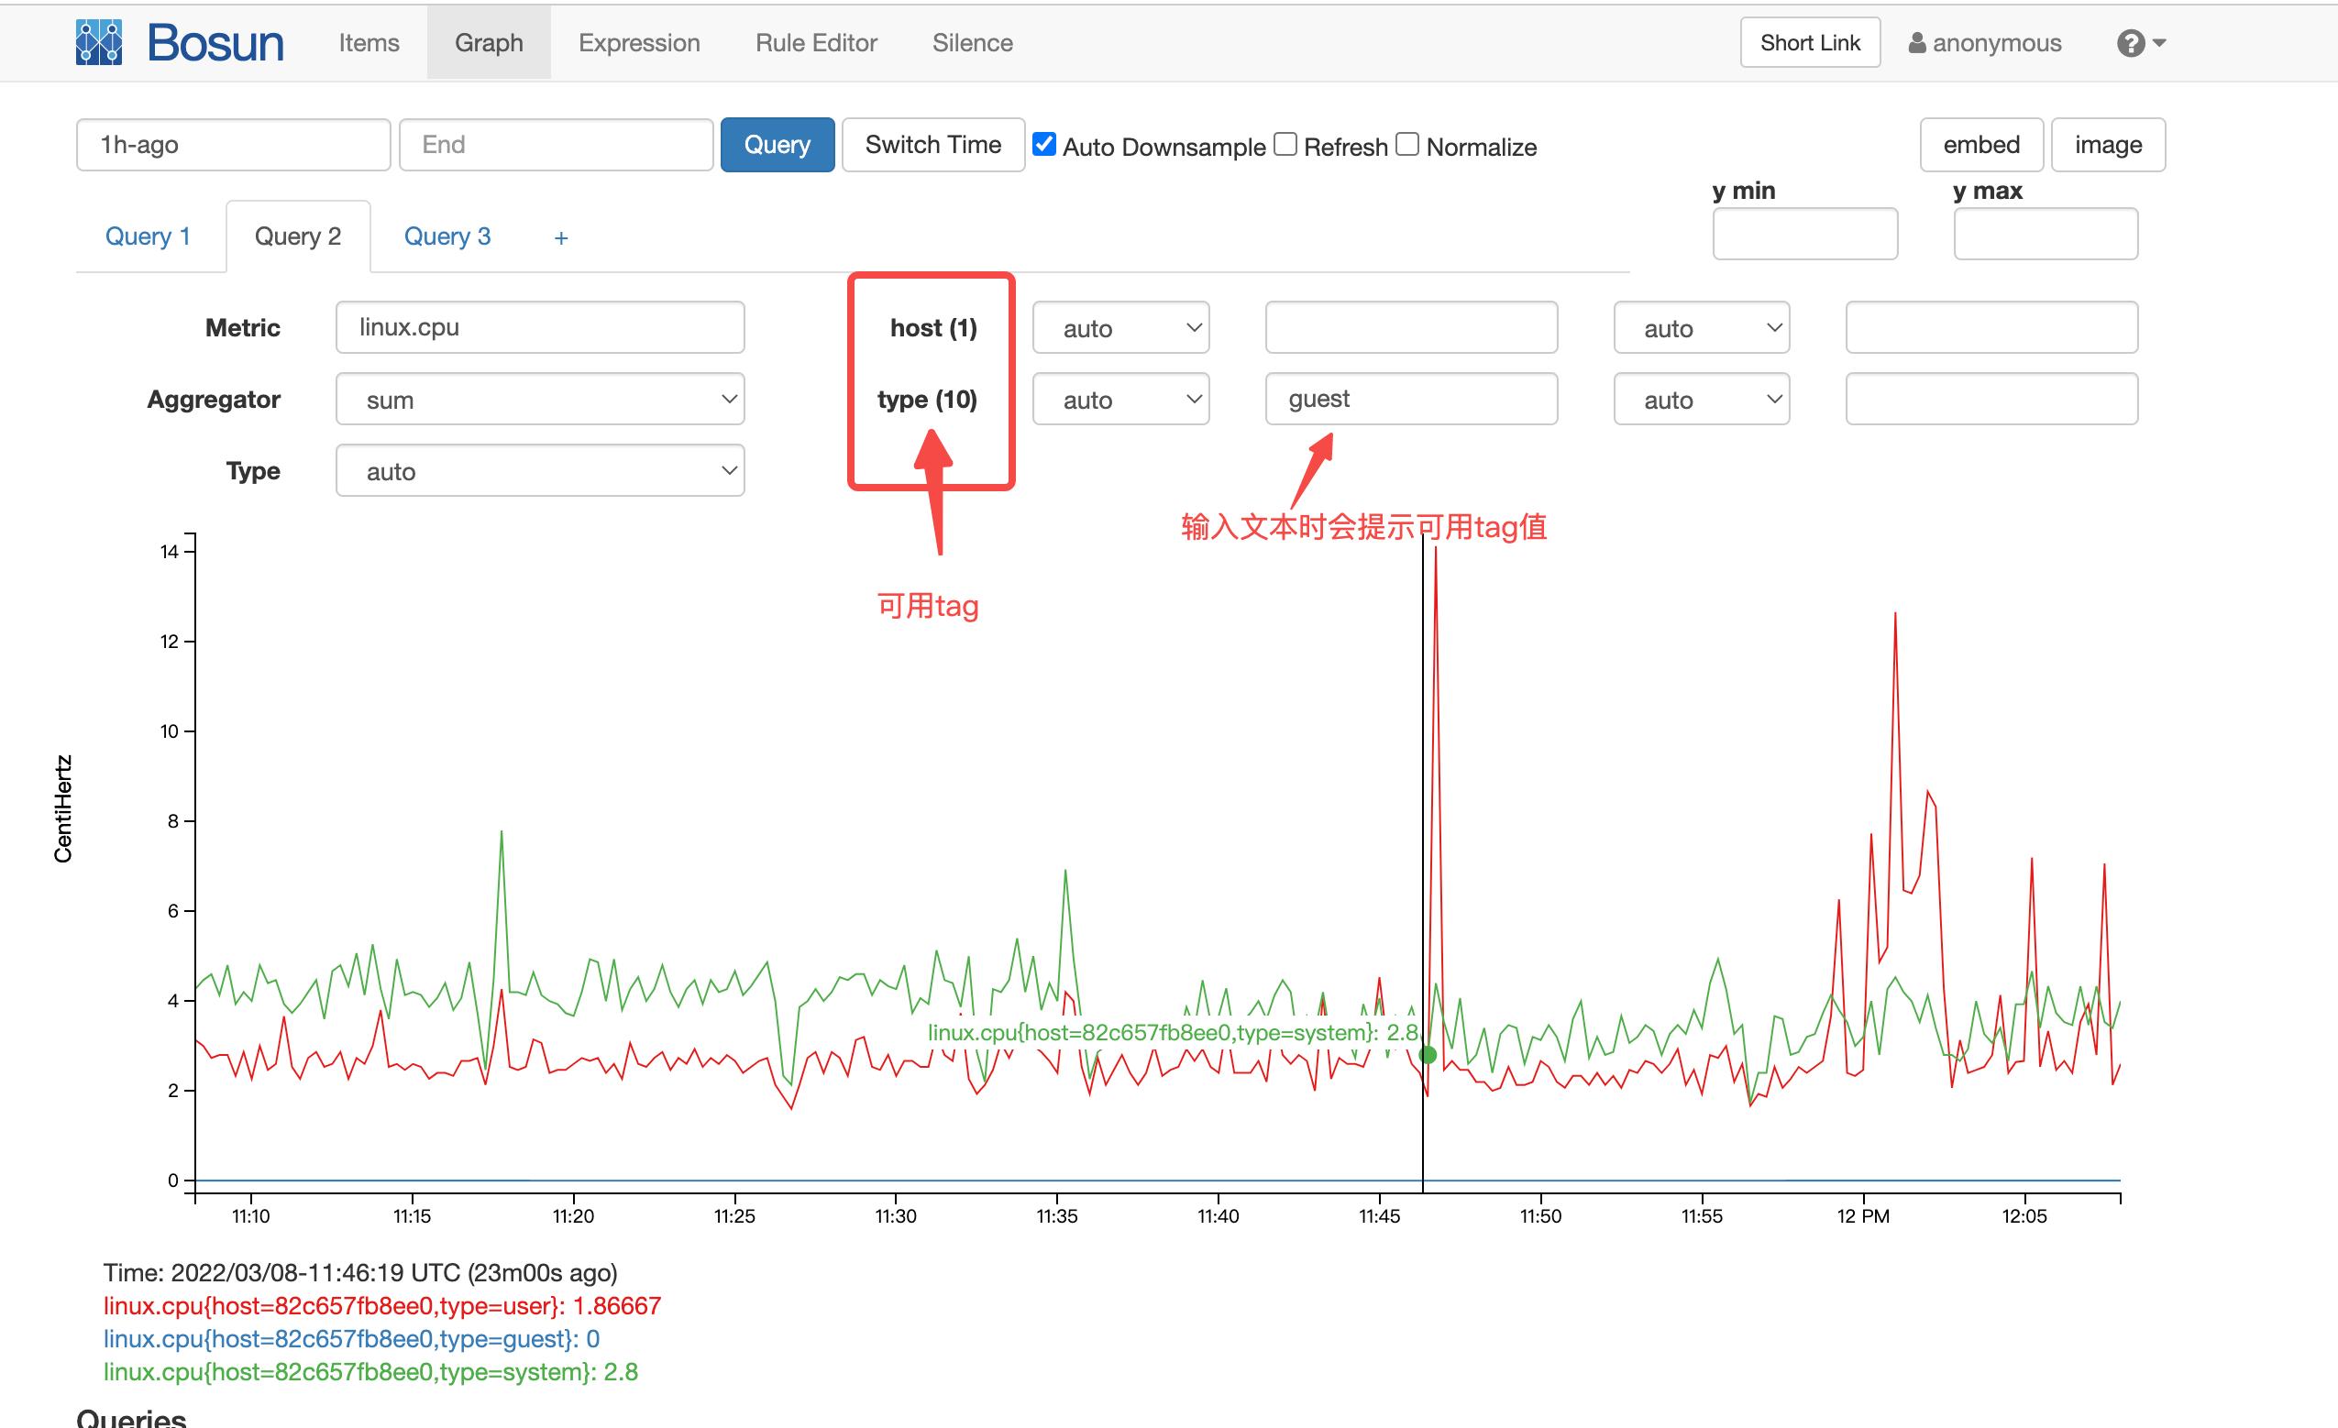Screen dimensions: 2338x1428
Task: Click the Switch Time button
Action: [932, 144]
